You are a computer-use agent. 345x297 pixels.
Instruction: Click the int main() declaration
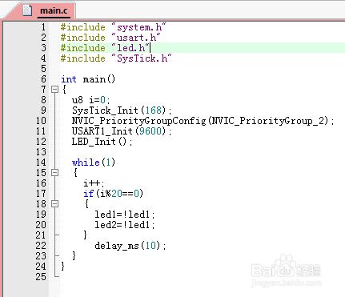click(x=88, y=79)
